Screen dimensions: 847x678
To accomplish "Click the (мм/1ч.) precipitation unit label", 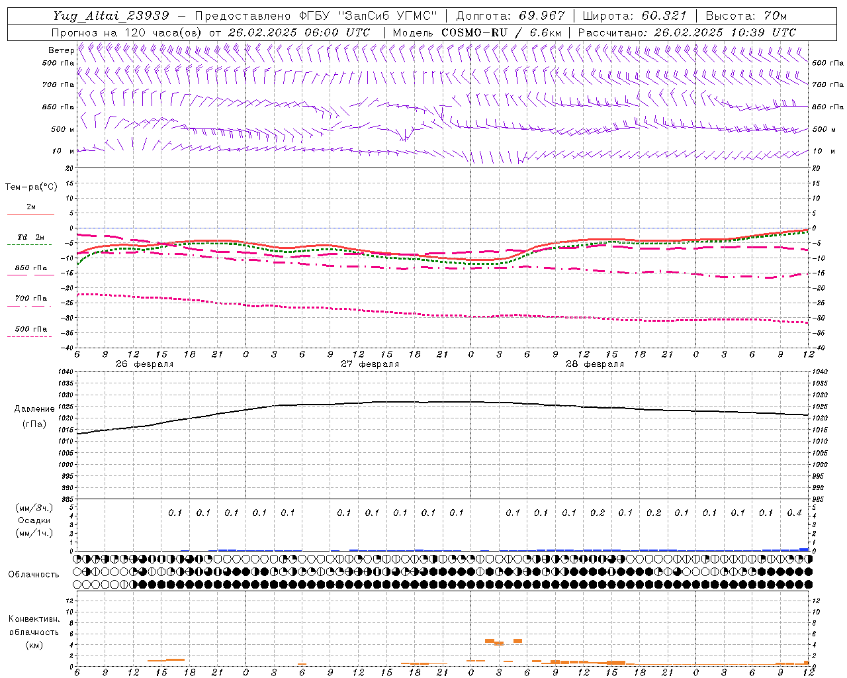I will coord(34,533).
